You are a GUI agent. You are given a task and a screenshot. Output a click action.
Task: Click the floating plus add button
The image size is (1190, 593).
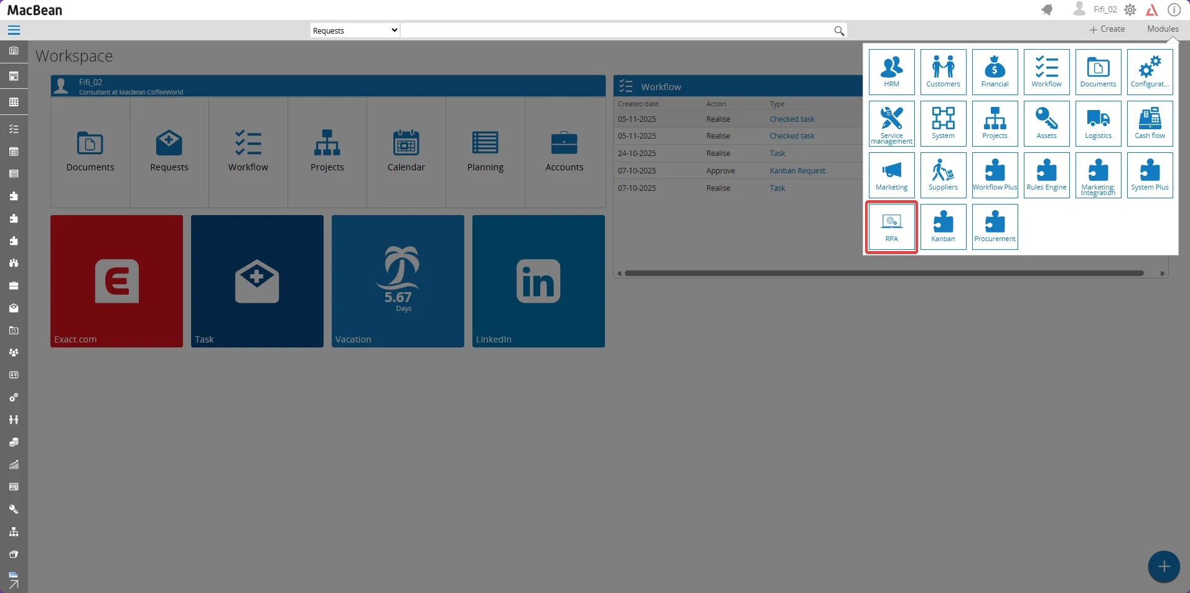pos(1163,566)
